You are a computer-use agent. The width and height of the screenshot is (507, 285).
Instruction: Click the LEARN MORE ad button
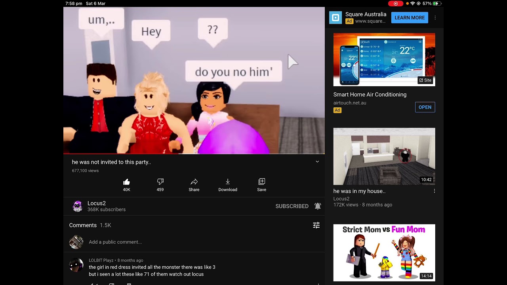[410, 17]
